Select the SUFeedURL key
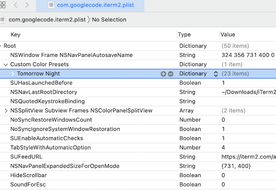 click(26, 157)
